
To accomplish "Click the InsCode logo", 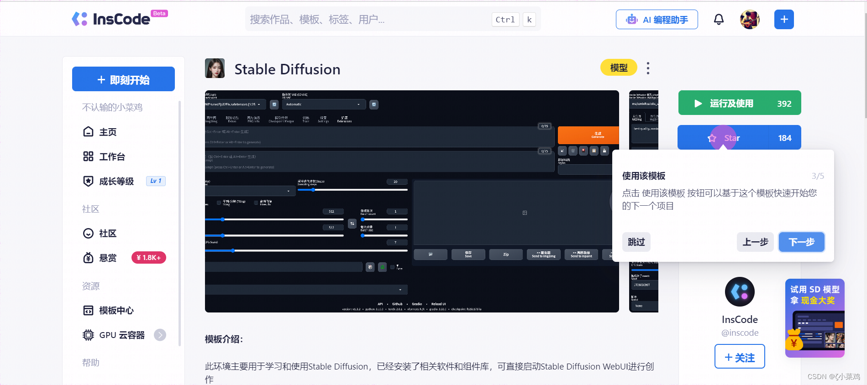I will click(120, 19).
